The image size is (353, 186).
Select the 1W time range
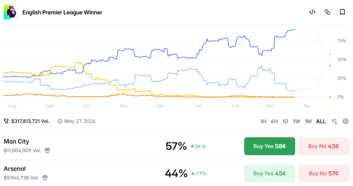tap(296, 121)
